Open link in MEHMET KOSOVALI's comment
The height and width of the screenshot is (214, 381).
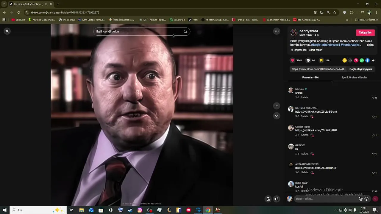316,112
